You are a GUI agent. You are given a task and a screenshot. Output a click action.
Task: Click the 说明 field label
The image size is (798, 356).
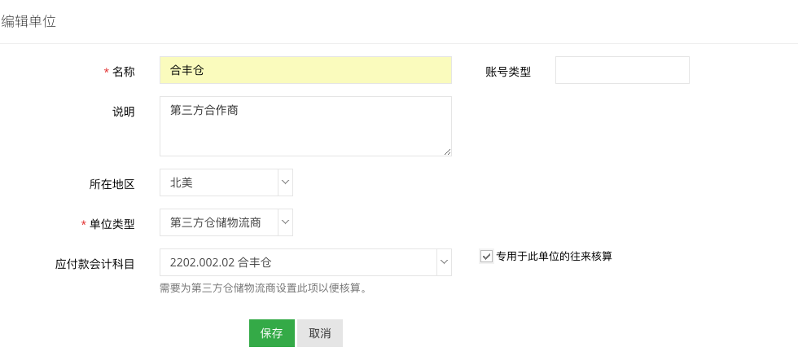point(124,112)
